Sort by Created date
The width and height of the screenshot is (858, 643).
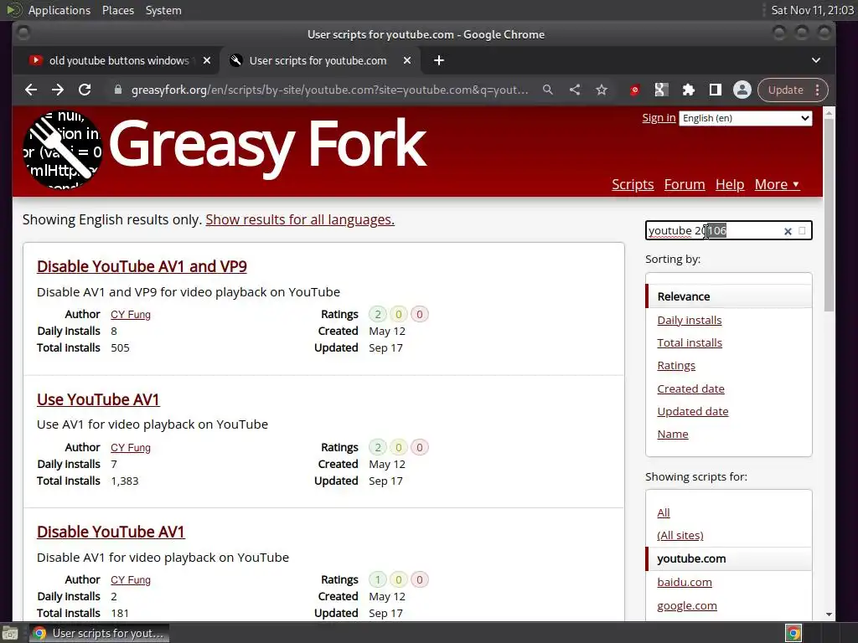coord(690,388)
